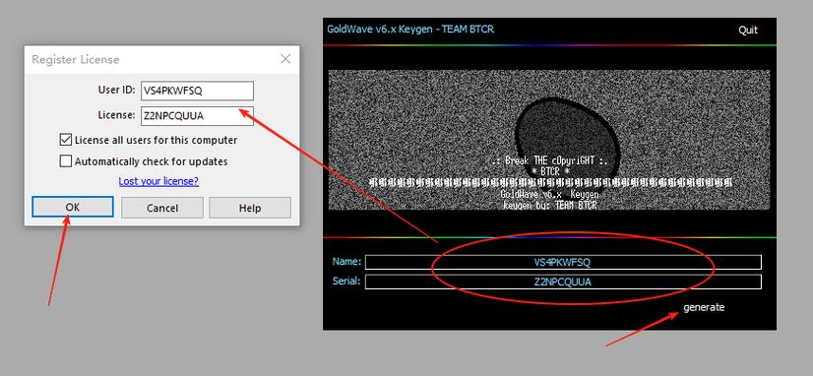Viewport: 813px width, 376px height.
Task: Click generate in the keygen window
Action: point(704,307)
